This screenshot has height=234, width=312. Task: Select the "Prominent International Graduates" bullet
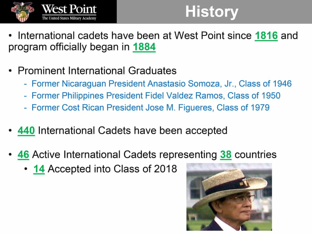(x=97, y=71)
